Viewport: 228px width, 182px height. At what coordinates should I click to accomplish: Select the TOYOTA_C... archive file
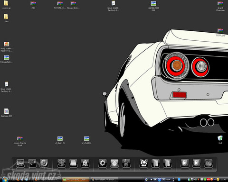tap(60, 5)
